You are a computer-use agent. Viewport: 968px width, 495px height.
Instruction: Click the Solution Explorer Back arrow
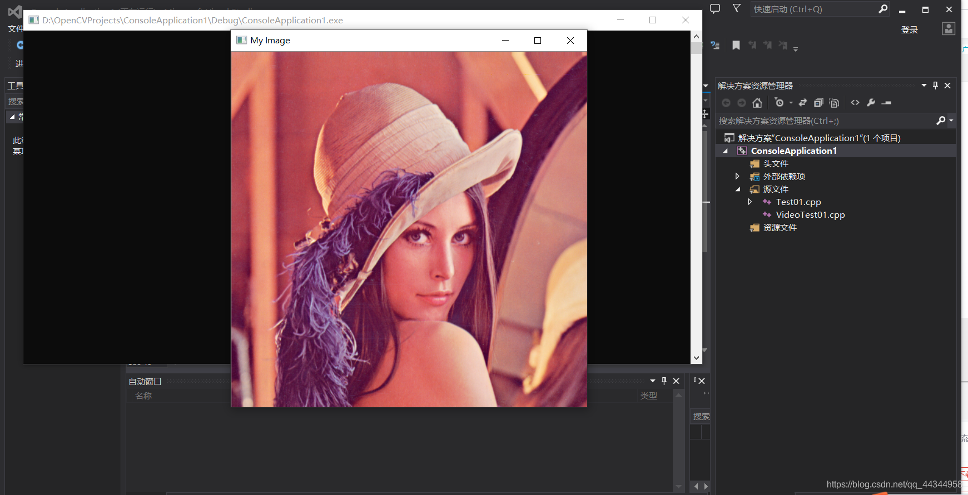pyautogui.click(x=726, y=103)
